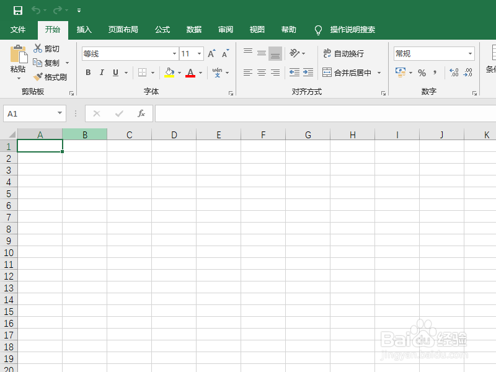This screenshot has height=372, width=496.
Task: Switch to the 插入 ribbon tab
Action: click(x=84, y=30)
